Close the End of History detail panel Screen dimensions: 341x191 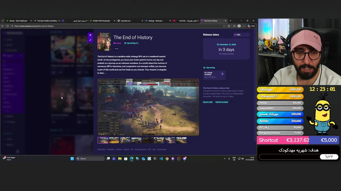90,35
